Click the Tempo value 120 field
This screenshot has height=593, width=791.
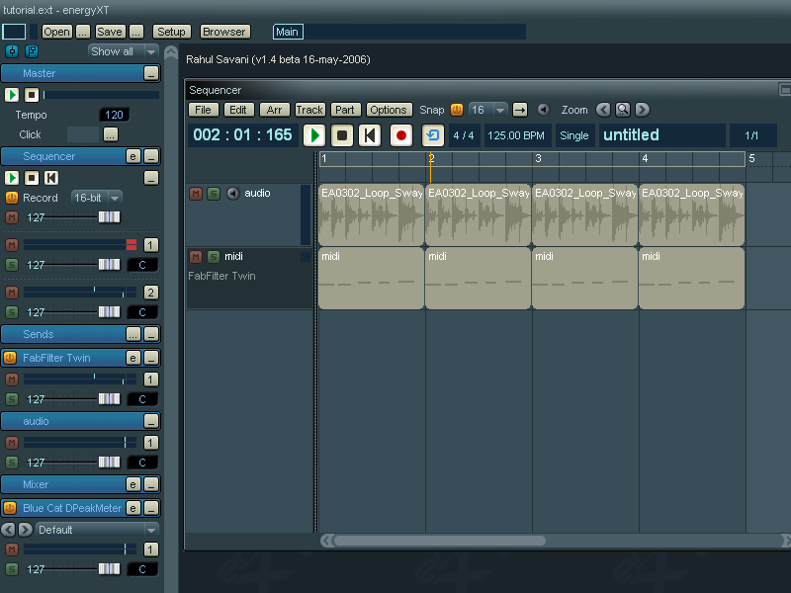[114, 115]
